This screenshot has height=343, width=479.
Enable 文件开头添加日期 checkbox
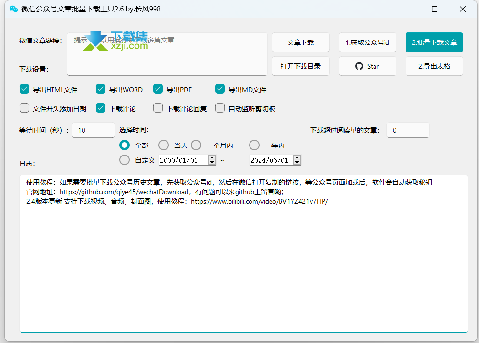pyautogui.click(x=24, y=108)
